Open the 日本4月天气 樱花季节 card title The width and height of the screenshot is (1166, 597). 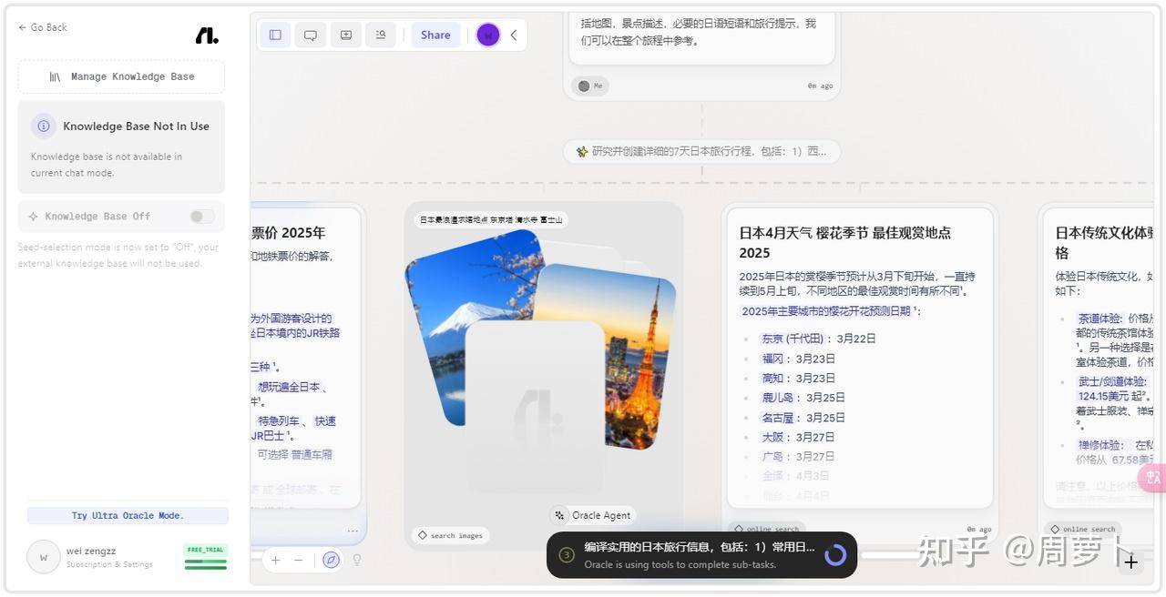click(844, 242)
